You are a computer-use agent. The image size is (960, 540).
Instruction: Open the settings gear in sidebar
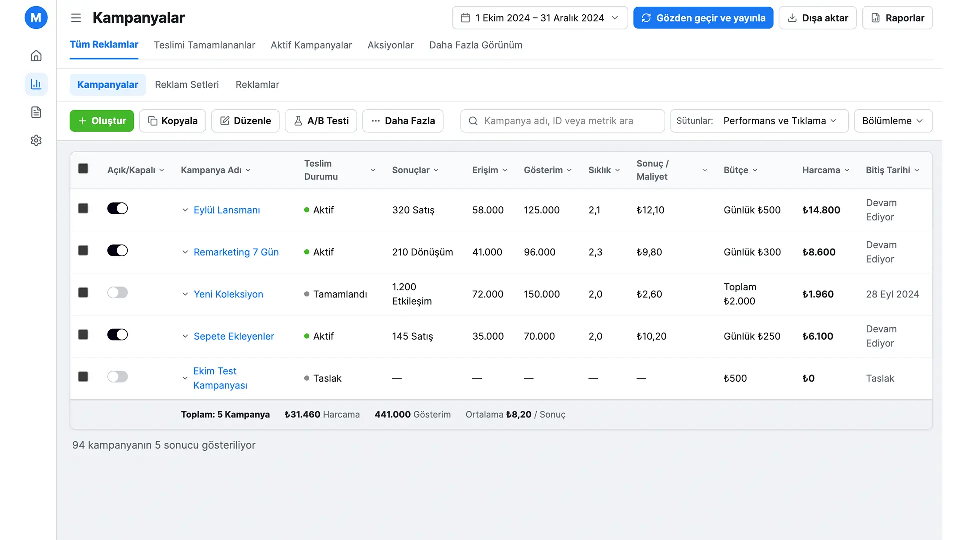(x=36, y=141)
